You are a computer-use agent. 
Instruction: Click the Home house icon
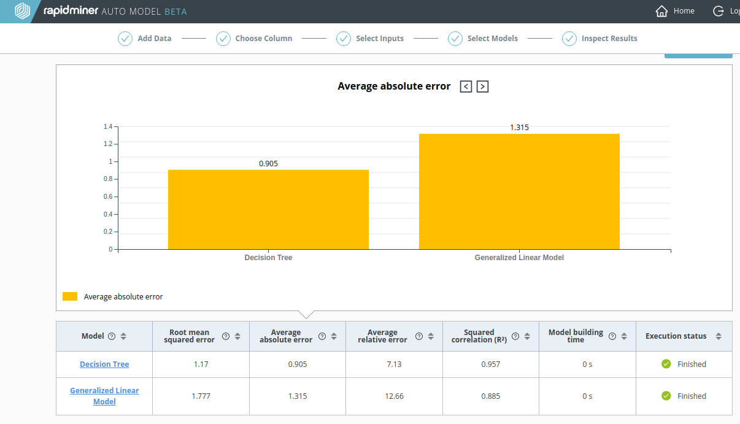(661, 11)
